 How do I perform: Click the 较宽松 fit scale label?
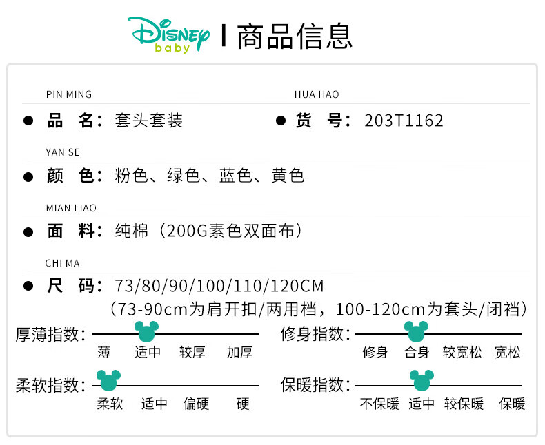point(462,352)
